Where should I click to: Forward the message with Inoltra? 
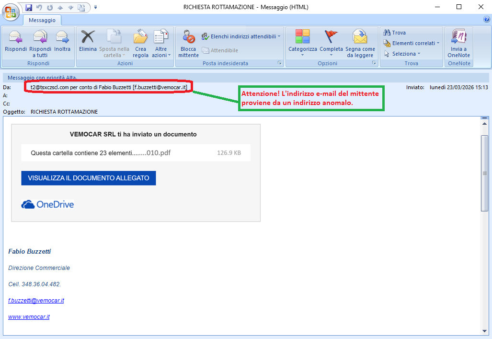pyautogui.click(x=62, y=37)
